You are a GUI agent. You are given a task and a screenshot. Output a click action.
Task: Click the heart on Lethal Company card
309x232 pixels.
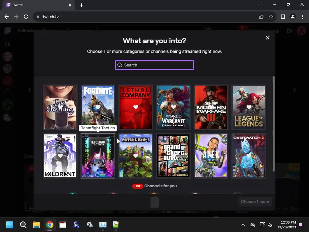pos(135,107)
